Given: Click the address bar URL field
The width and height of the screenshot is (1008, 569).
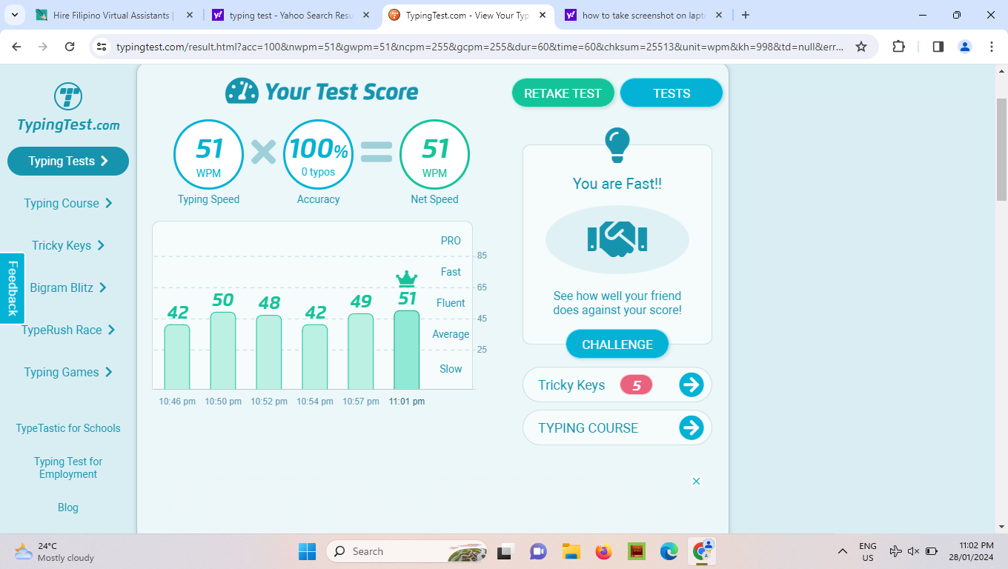Looking at the screenshot, I should click(480, 47).
